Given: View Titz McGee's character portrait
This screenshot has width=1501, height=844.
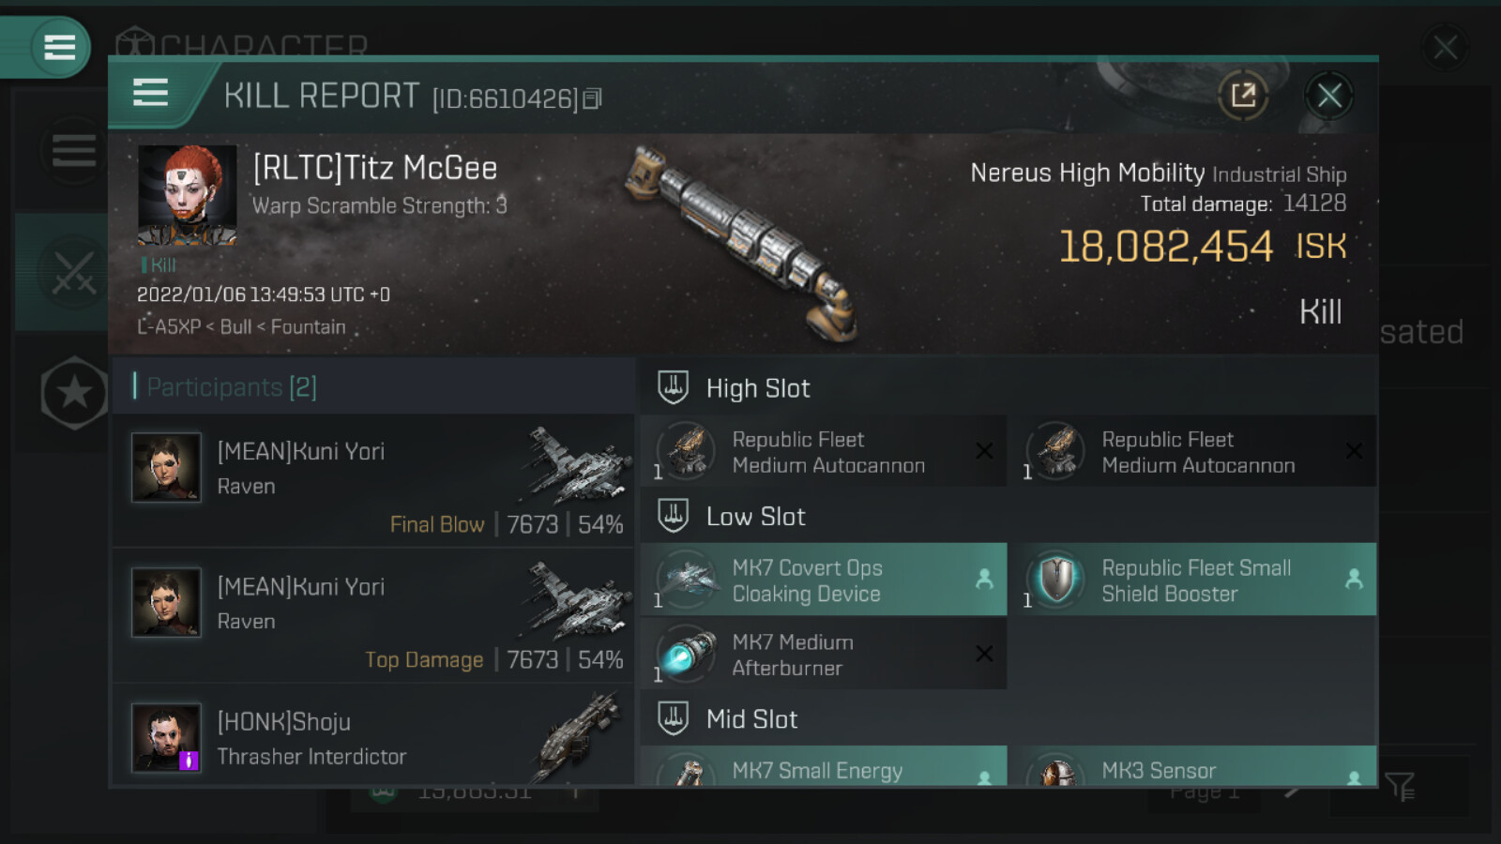Looking at the screenshot, I should 187,195.
